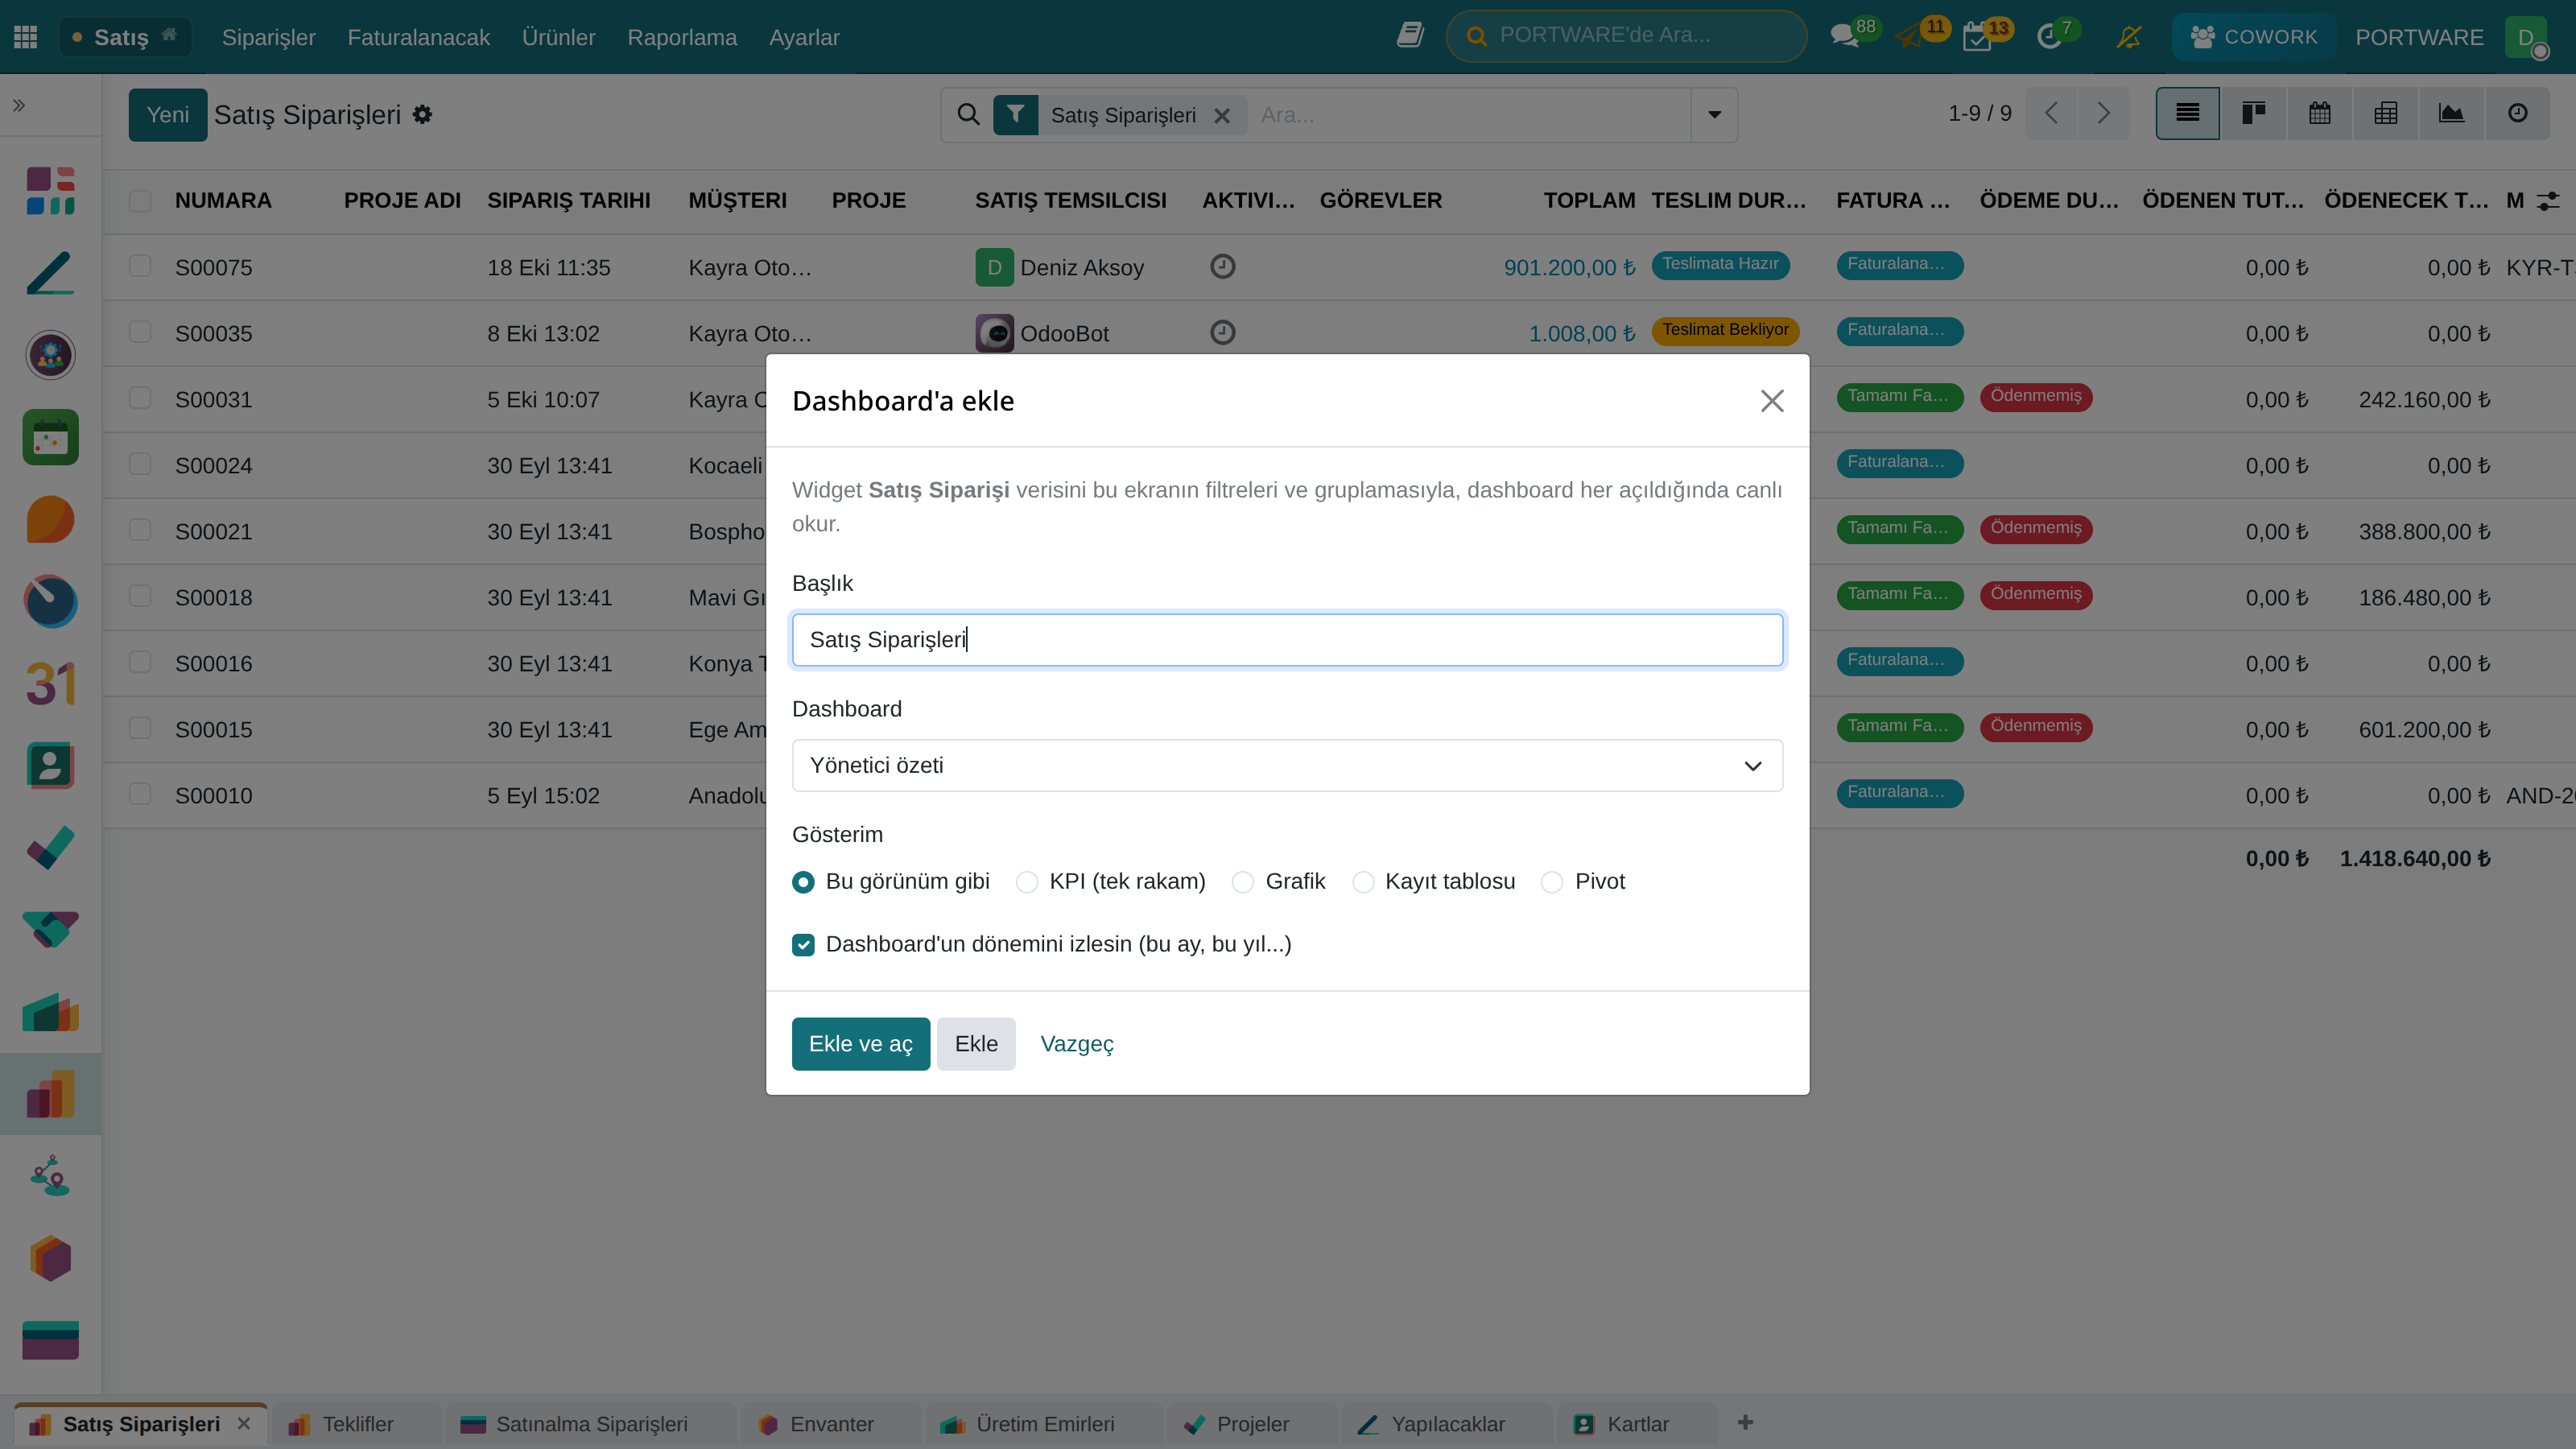The image size is (2576, 1449).
Task: Click the 'Ekle ve aç' button
Action: coord(860,1044)
